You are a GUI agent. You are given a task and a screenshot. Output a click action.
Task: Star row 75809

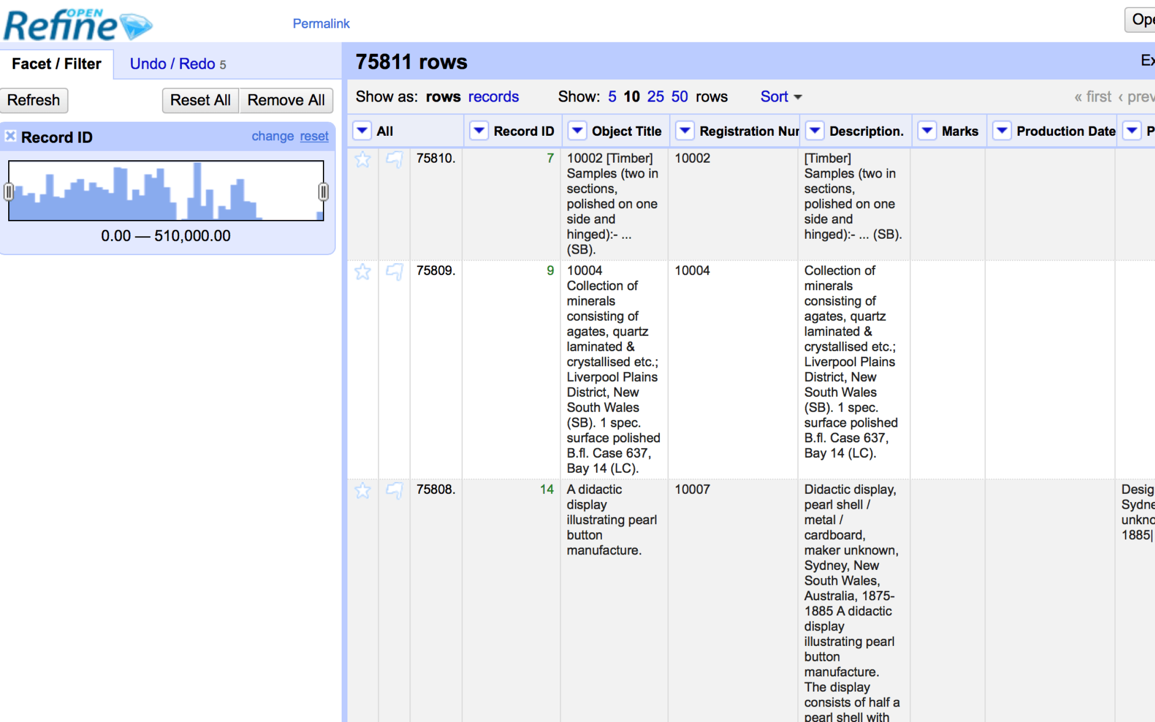[362, 272]
